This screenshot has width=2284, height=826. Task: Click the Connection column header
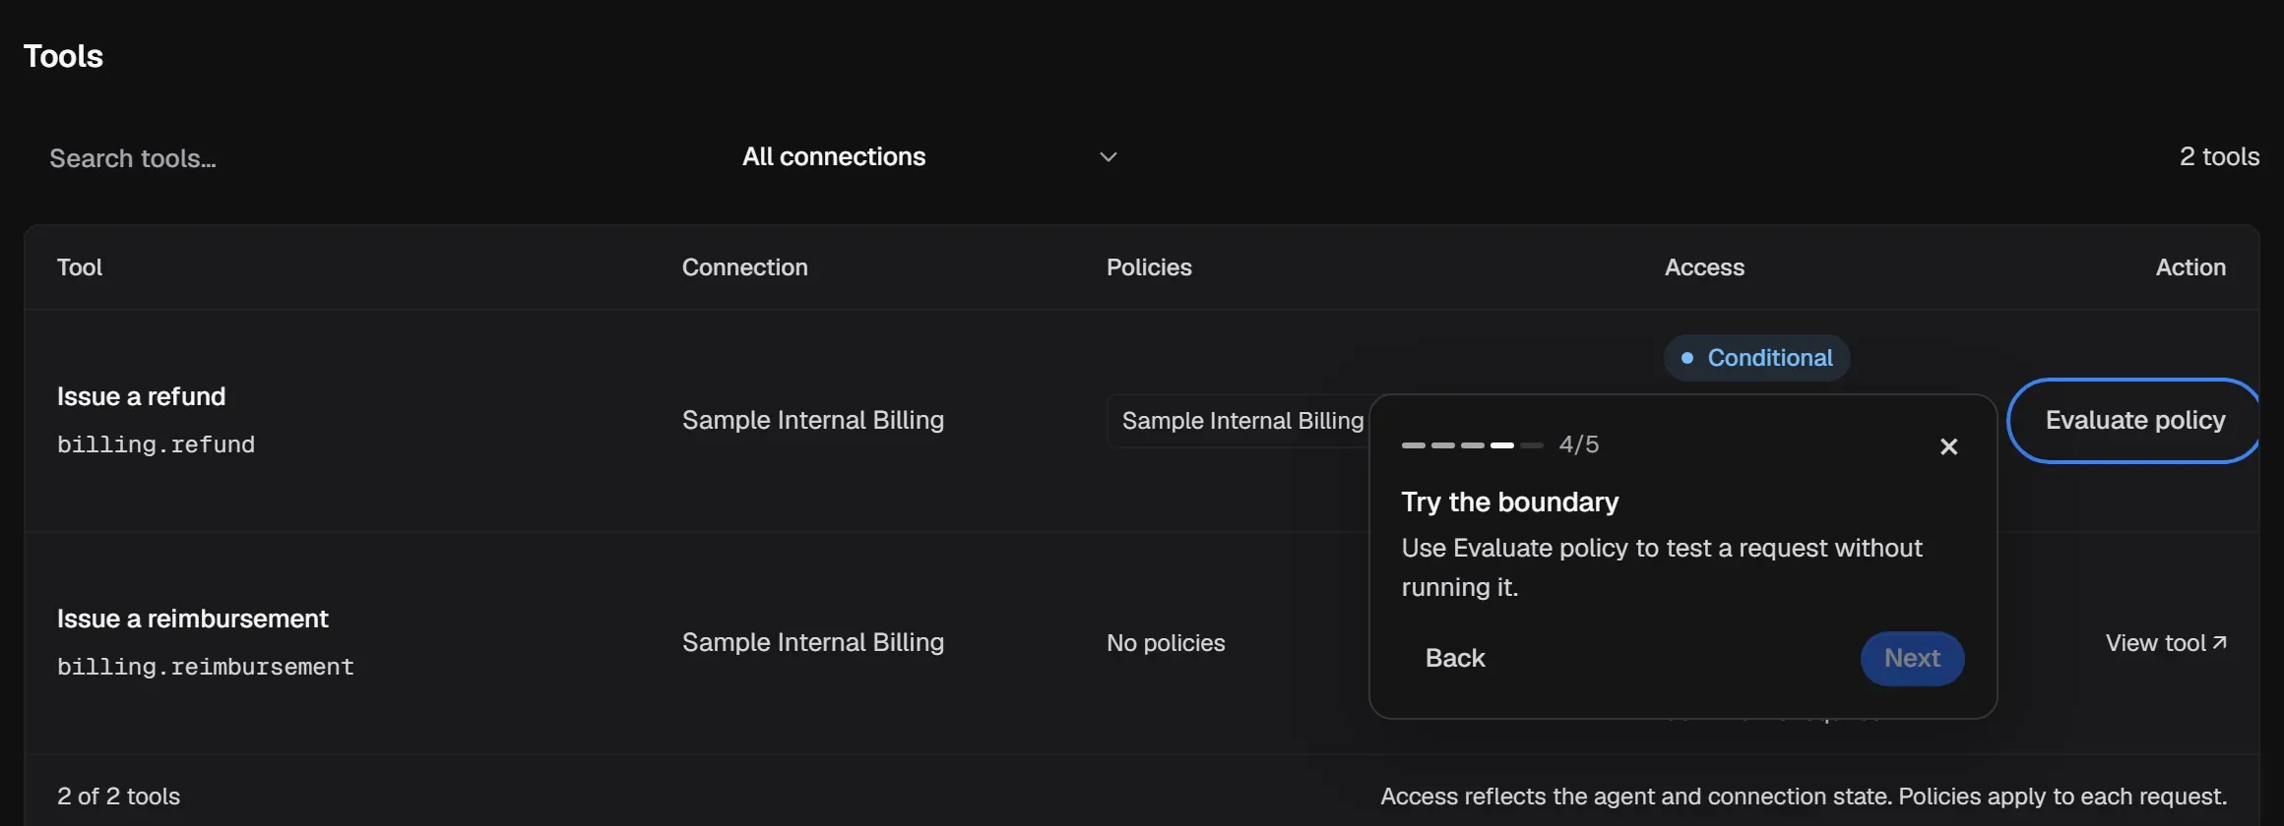tap(744, 267)
